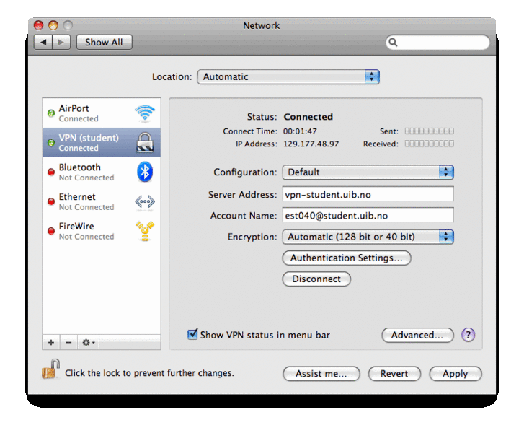
Task: Click the green status dot beside AirPort
Action: (x=51, y=113)
